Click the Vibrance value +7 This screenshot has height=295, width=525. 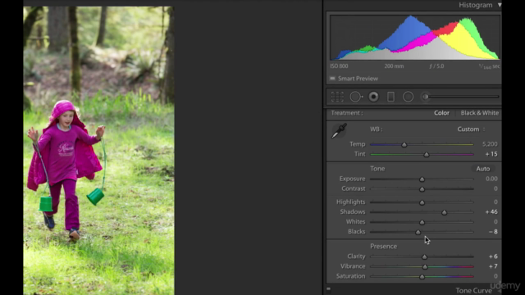pyautogui.click(x=493, y=266)
